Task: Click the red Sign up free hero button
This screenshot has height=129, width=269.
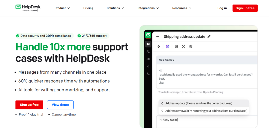Action: (29, 105)
